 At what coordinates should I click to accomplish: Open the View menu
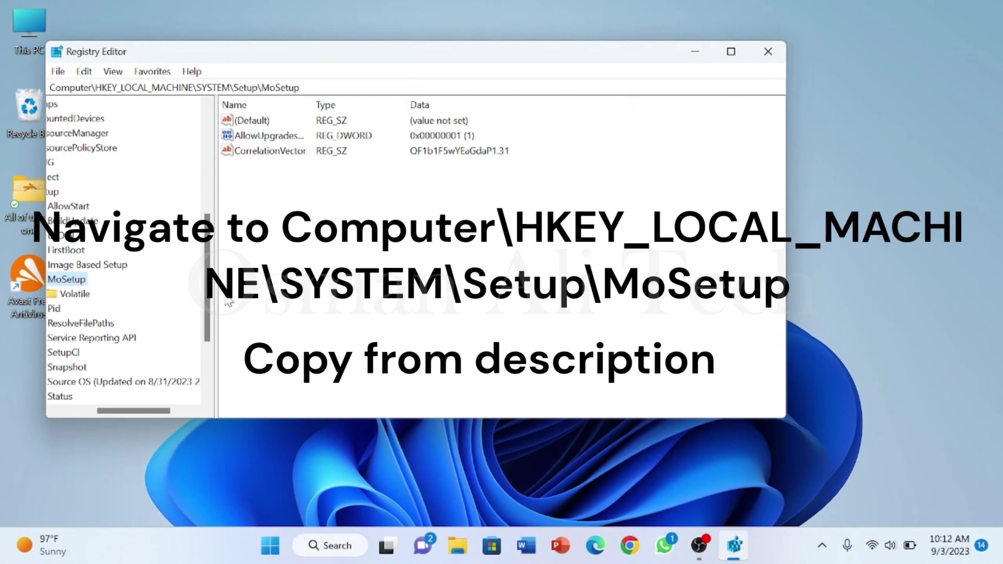pyautogui.click(x=112, y=71)
